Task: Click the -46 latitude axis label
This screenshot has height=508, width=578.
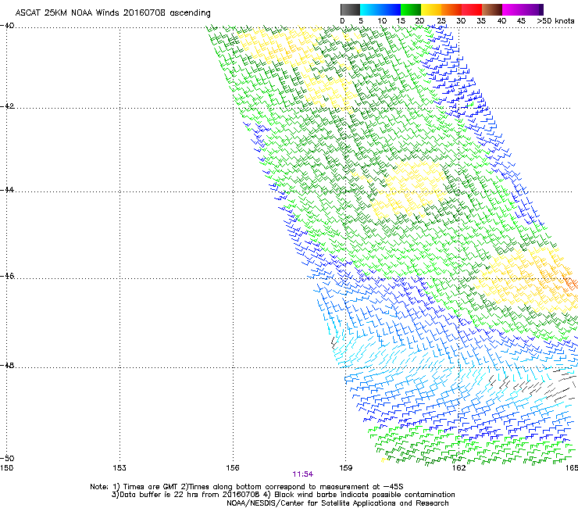Action: tap(7, 276)
